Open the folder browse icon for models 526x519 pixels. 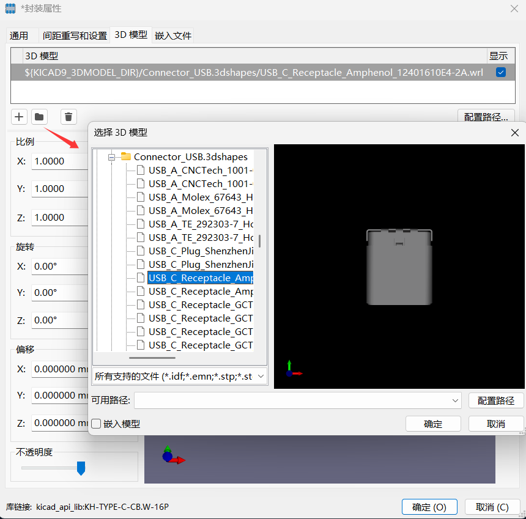[39, 117]
